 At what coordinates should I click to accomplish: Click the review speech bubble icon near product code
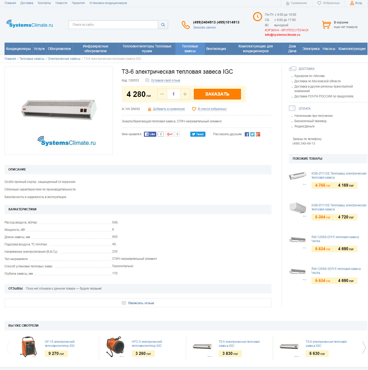click(147, 80)
